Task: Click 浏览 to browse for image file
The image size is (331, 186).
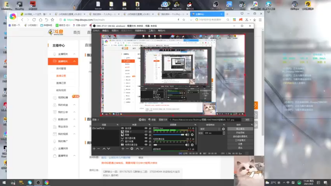Action: click(x=247, y=120)
